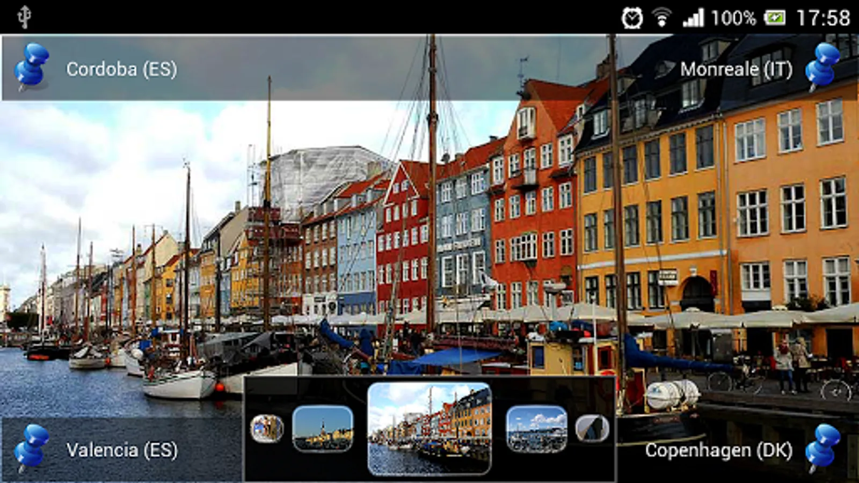This screenshot has width=859, height=483.
Task: Select the smallest thumbnail at far right
Action: 592,428
